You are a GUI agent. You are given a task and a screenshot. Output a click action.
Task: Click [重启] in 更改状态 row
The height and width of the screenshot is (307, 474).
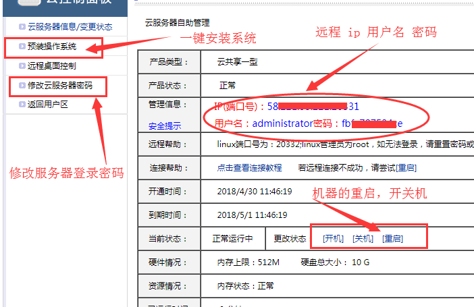(392, 239)
